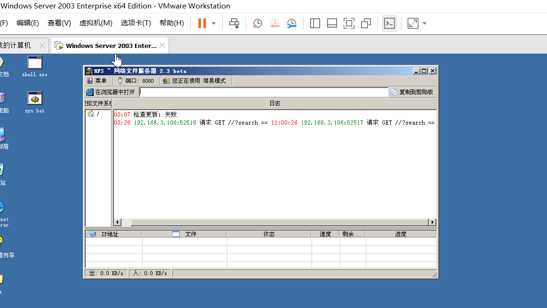This screenshot has width=547, height=308.
Task: Click the send Ctrl+Alt+Del icon
Action: pos(234,24)
